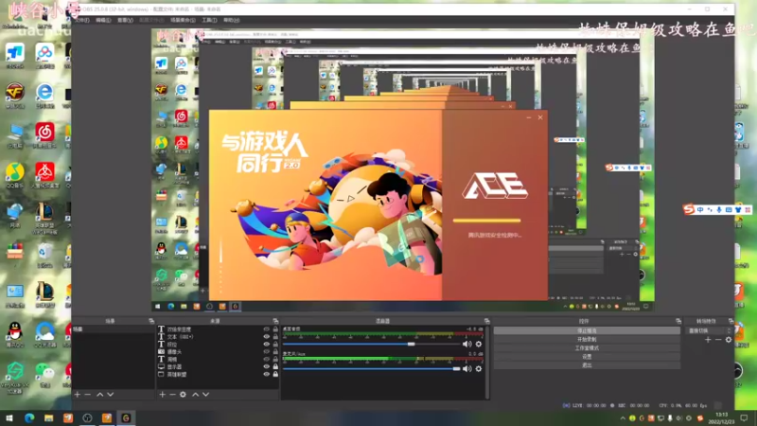Mute the 桌面音频 speaker icon
Viewport: 757px width, 426px height.
(x=467, y=344)
